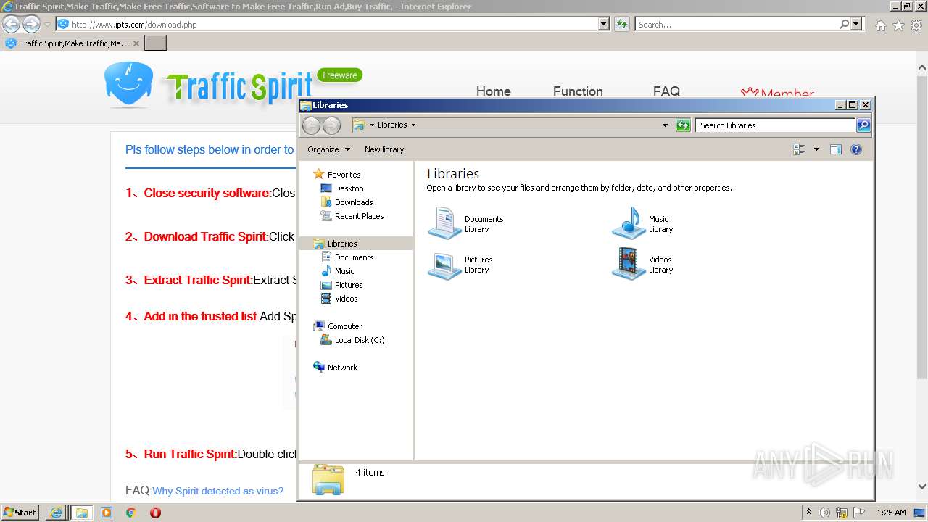Change view icon in Explorer toolbar
Screen dimensions: 928x522
coord(799,149)
